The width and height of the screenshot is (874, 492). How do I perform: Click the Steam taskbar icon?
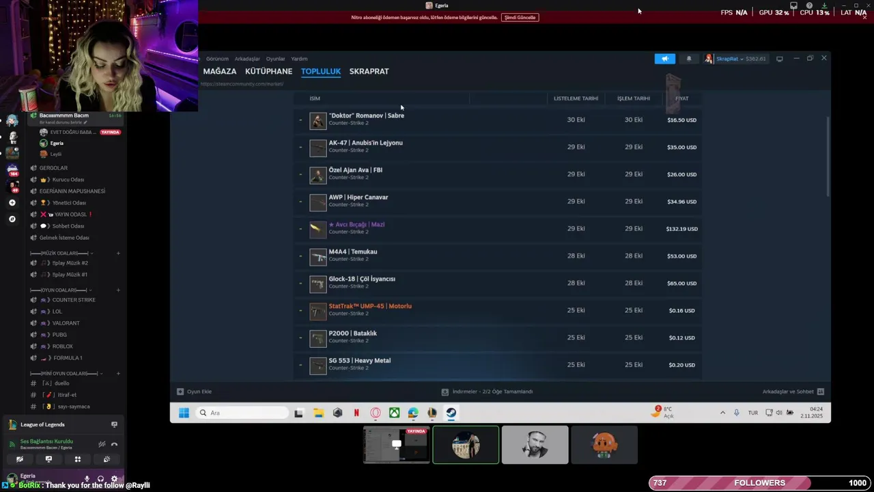coord(451,413)
